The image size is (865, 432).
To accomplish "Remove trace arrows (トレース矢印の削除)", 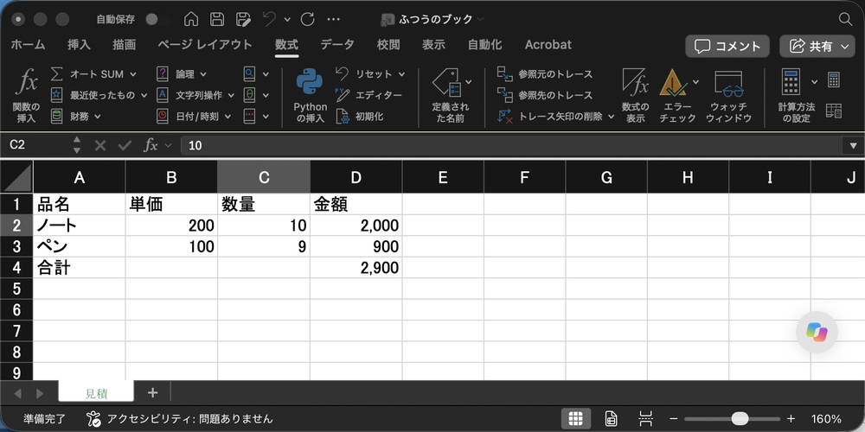I will [550, 117].
